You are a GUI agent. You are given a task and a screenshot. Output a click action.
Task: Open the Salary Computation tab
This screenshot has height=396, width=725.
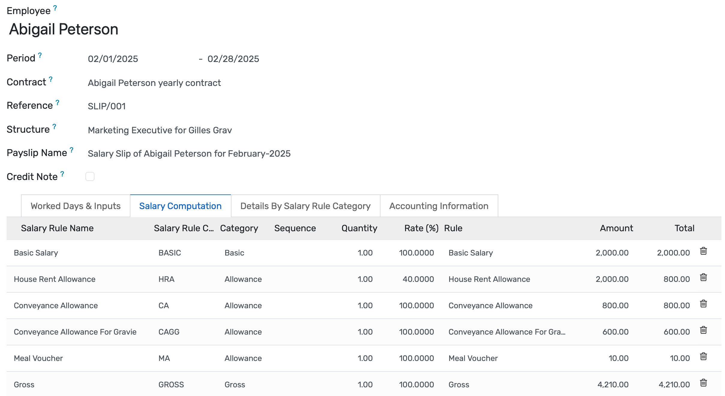180,206
